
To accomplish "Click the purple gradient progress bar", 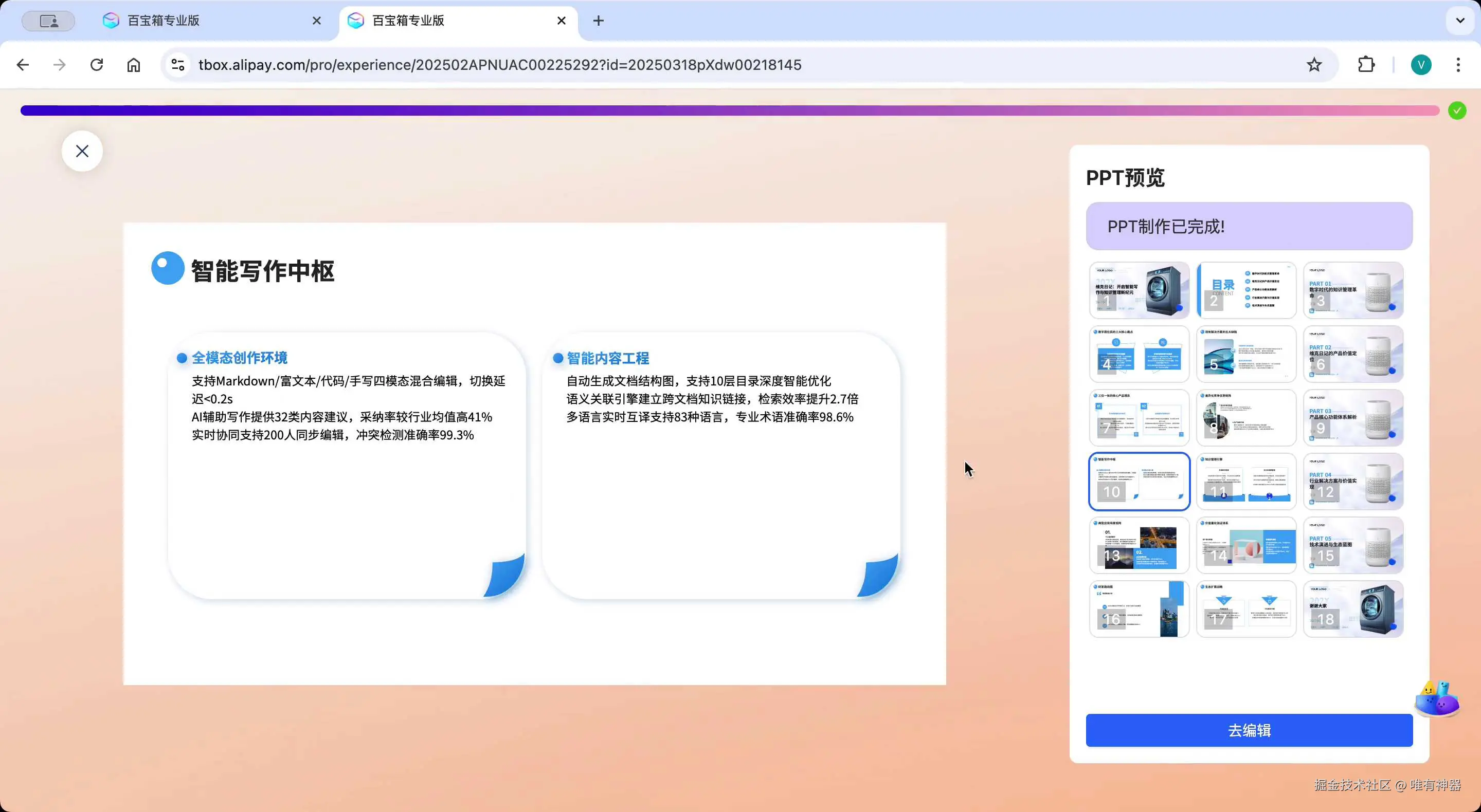I will [x=729, y=110].
